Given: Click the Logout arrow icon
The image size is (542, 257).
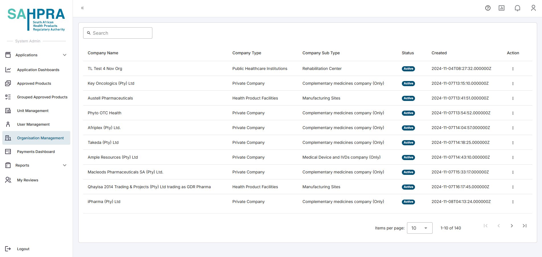Looking at the screenshot, I should tap(8, 249).
